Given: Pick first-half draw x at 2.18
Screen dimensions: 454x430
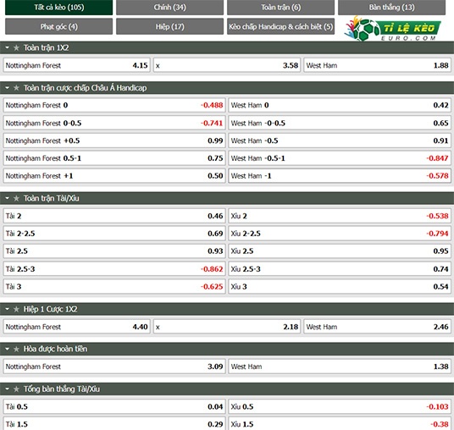Looking at the screenshot, I should coord(227,327).
